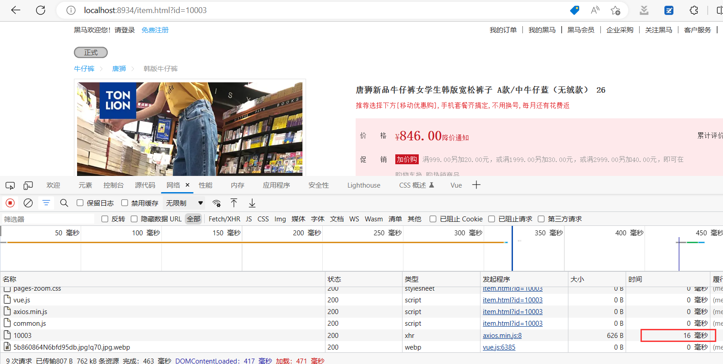Activate the inspect element picker
Image resolution: width=723 pixels, height=364 pixels.
pos(10,185)
